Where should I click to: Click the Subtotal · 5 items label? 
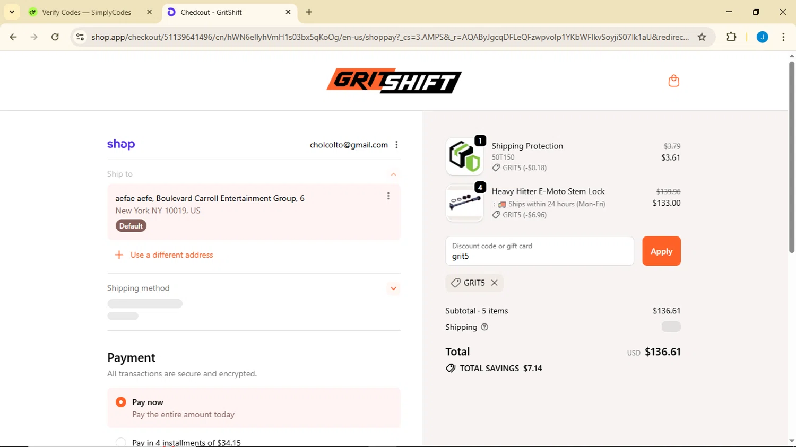coord(477,311)
